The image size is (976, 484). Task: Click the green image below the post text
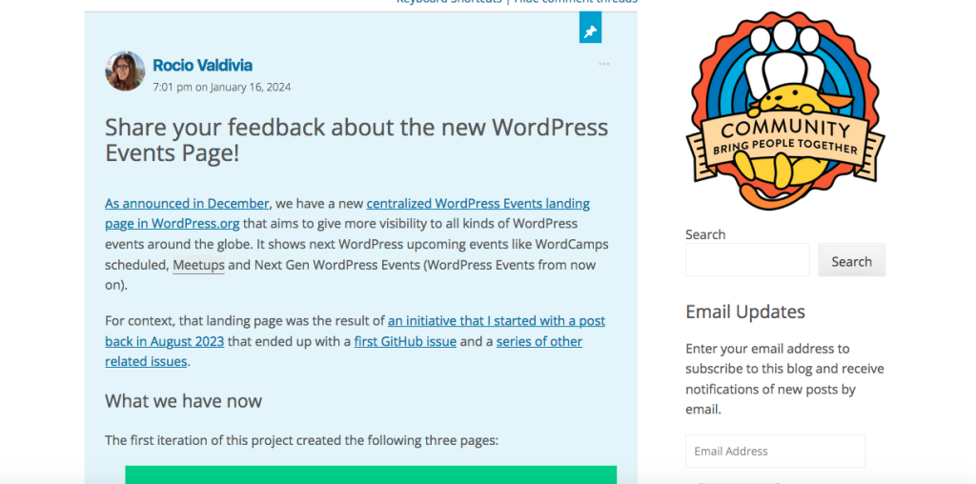pyautogui.click(x=371, y=474)
